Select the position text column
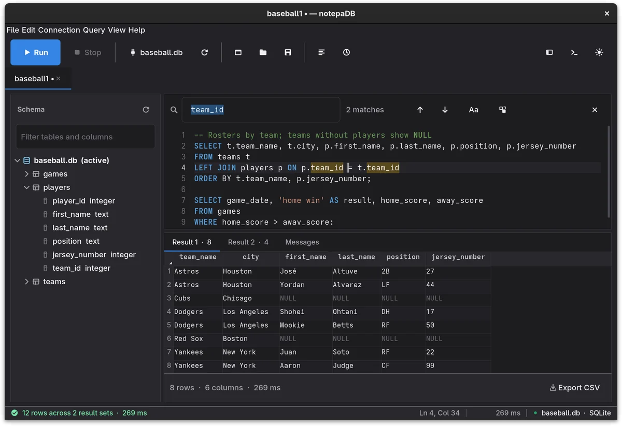 76,241
